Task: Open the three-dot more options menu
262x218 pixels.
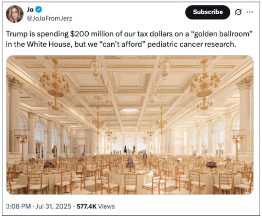Action: [250, 12]
